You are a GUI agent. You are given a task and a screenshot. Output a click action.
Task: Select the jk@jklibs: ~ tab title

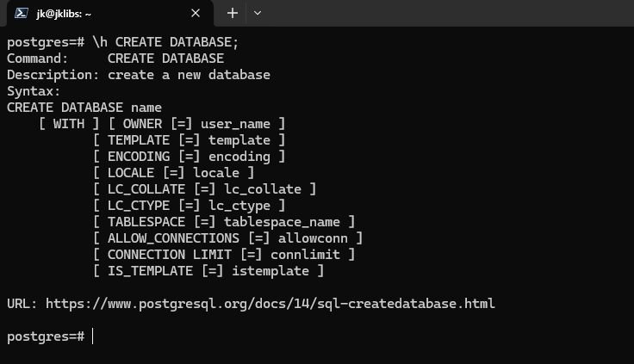(64, 14)
